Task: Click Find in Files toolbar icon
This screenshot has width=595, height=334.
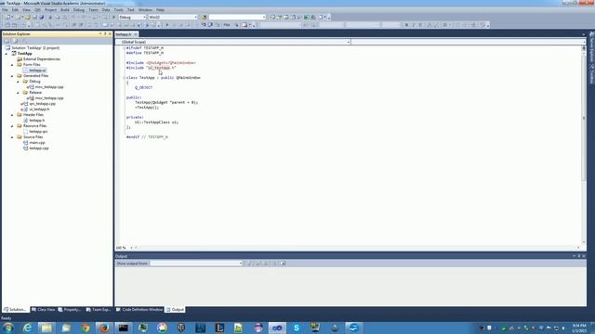Action: coord(204,17)
